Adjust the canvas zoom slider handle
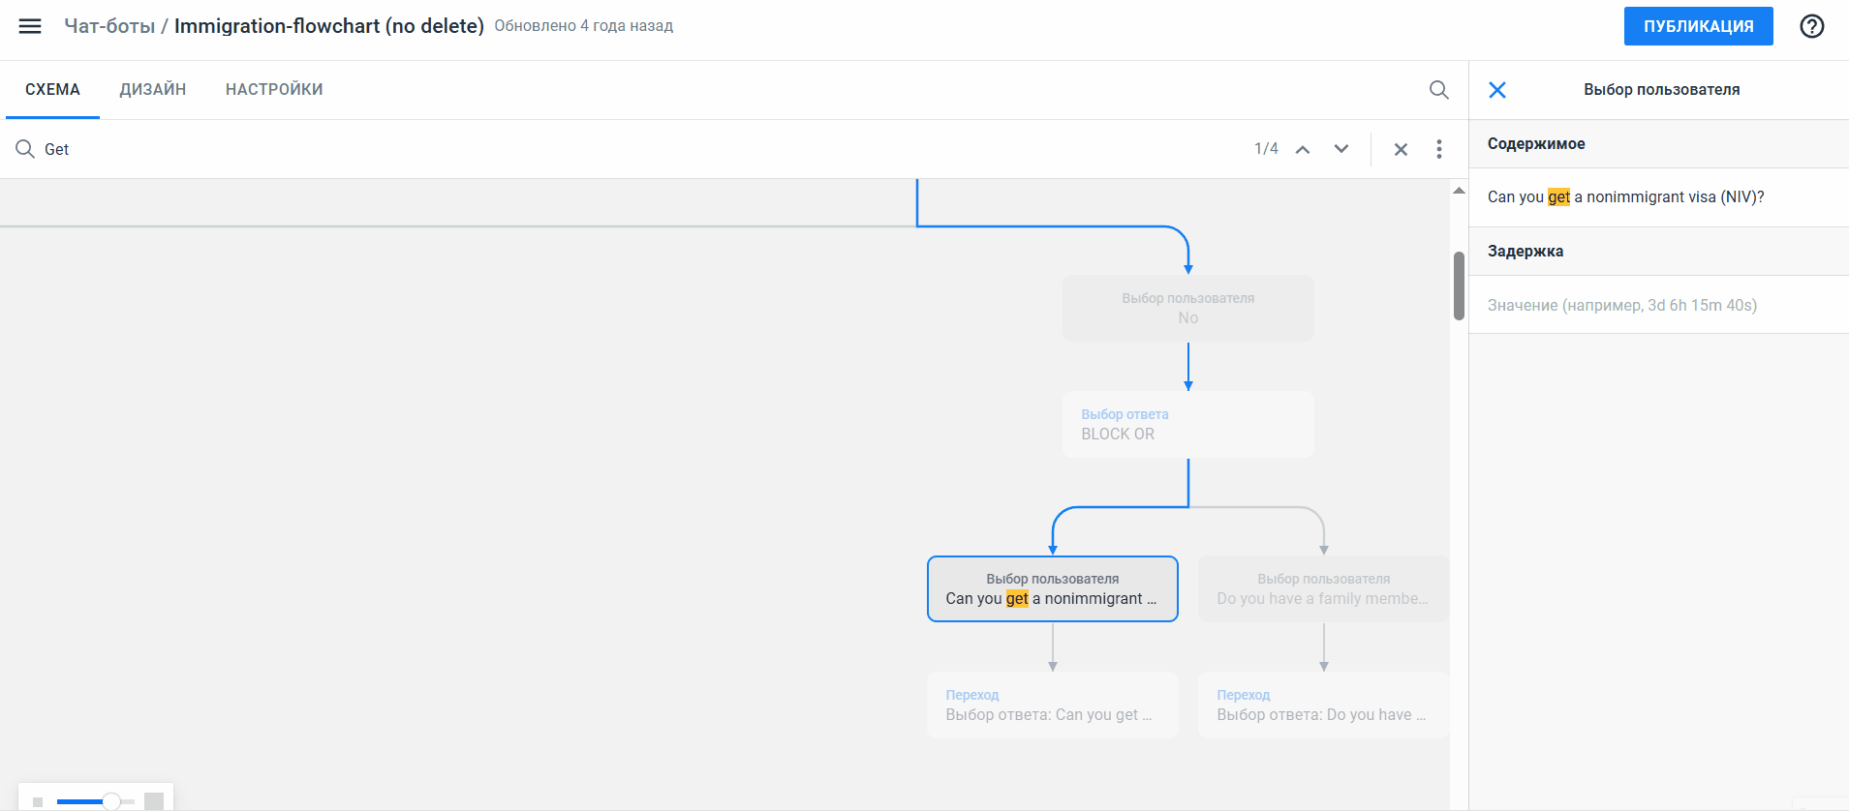 coord(111,801)
